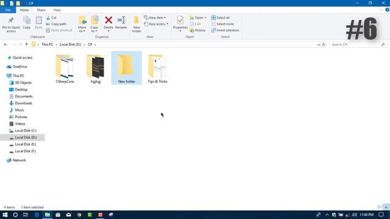
Task: Select the CSharpCore folder
Action: coord(65,69)
